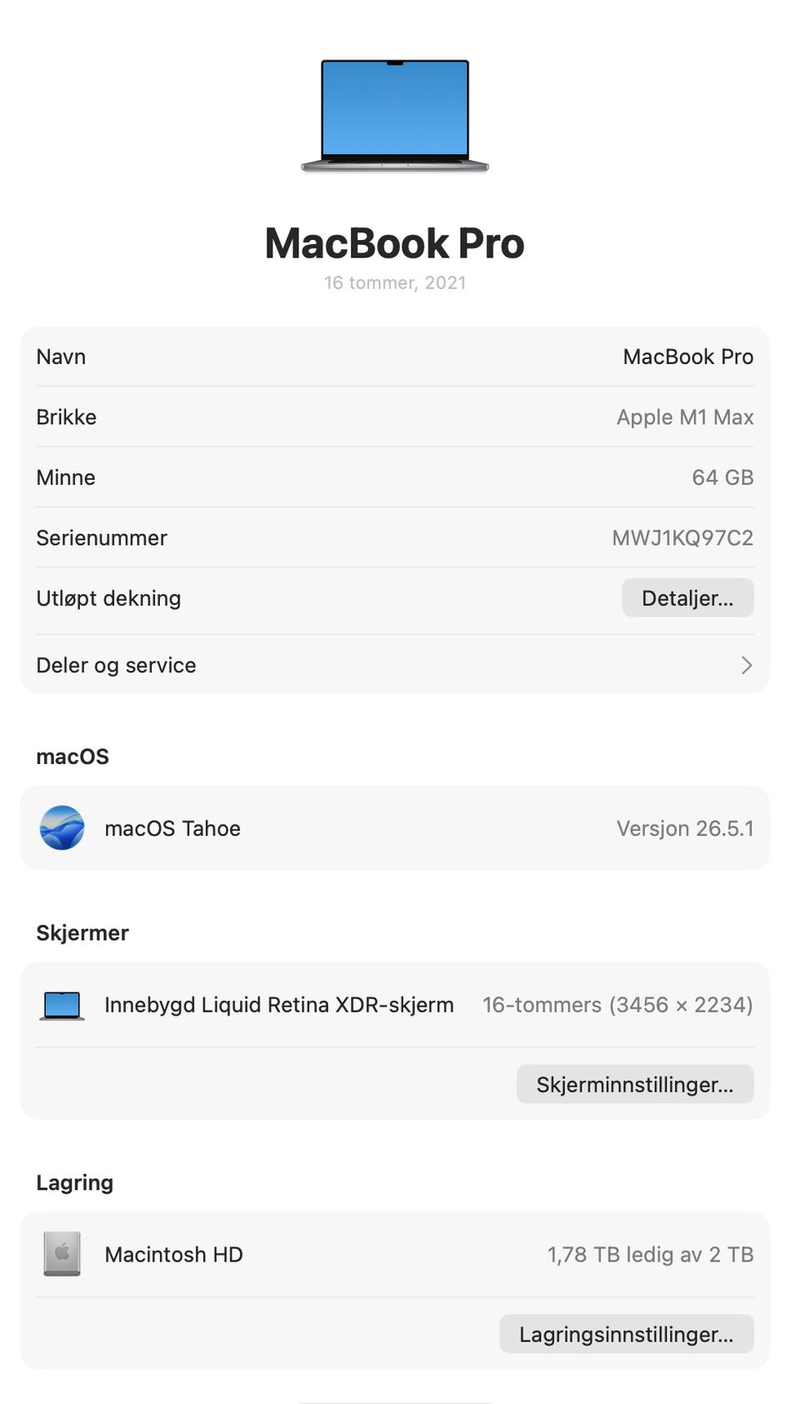800x1404 pixels.
Task: Click the Navn field value MacBook Pro
Action: point(688,357)
